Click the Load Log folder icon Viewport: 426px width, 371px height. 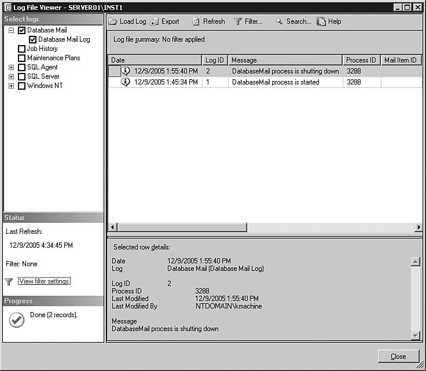tap(113, 21)
